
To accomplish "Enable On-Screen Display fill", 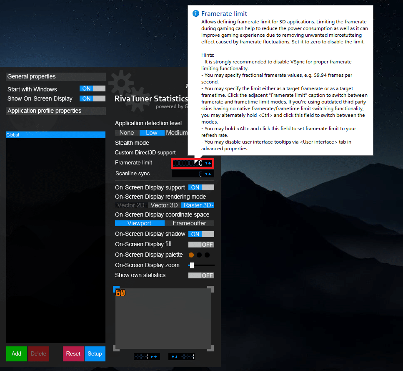I will pos(201,245).
